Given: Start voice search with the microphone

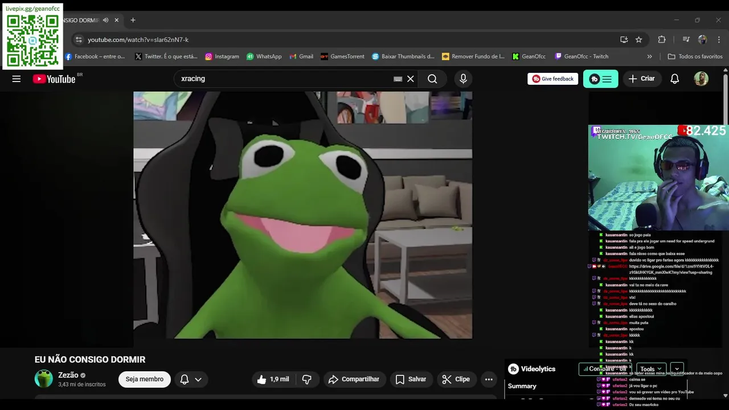Looking at the screenshot, I should click(x=463, y=79).
